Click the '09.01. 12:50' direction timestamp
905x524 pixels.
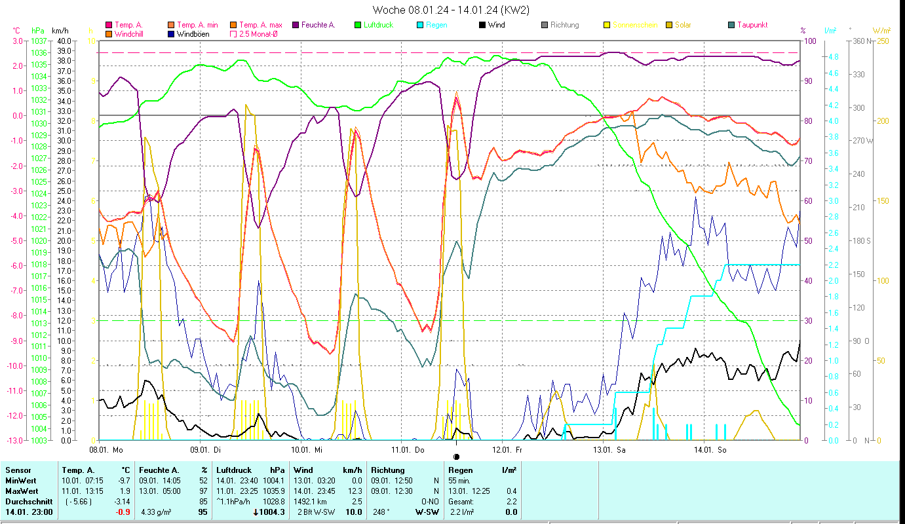391,481
